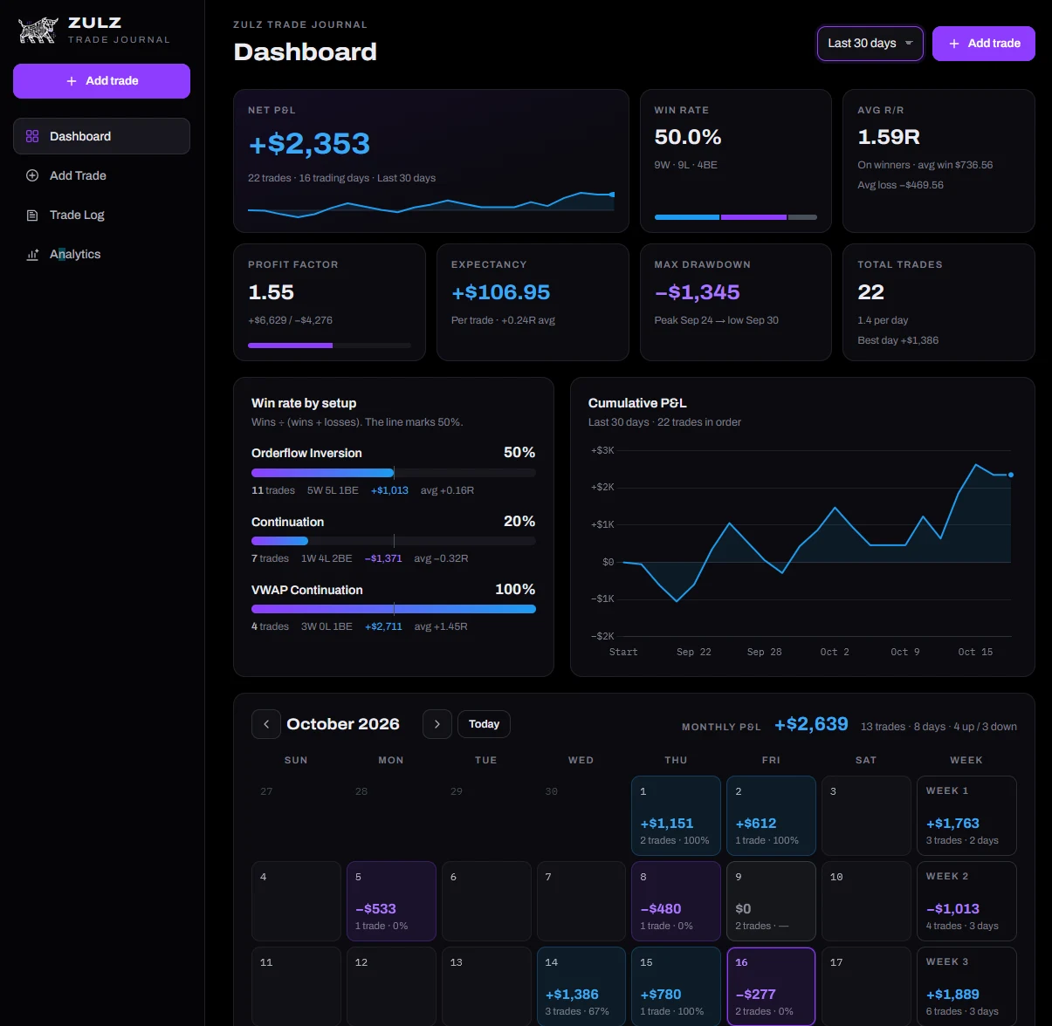The image size is (1052, 1026).
Task: Click '+$6,629 / −$4,276' profit factor detail
Action: click(291, 320)
